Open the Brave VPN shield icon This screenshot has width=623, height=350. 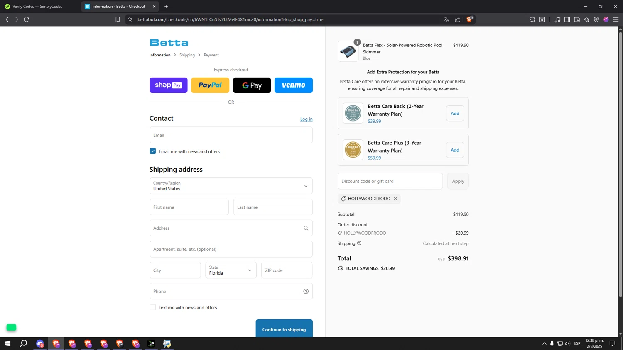tap(596, 19)
